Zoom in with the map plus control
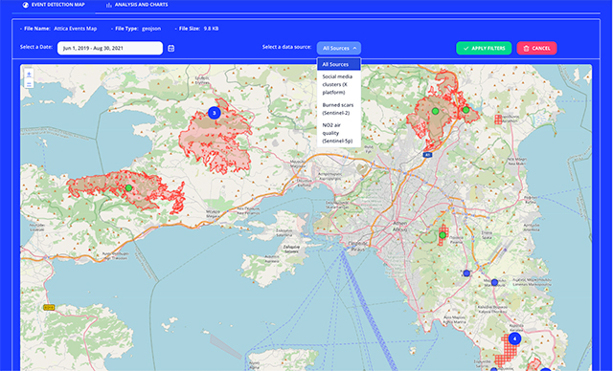Screen dimensions: 613x371 pos(29,75)
